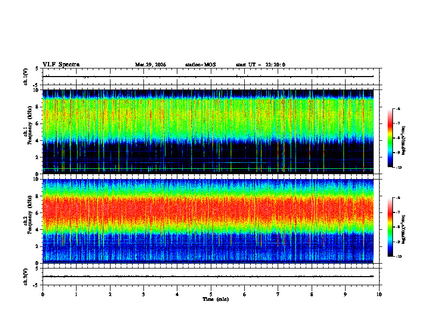Click time axis tick label "9"

345,294
